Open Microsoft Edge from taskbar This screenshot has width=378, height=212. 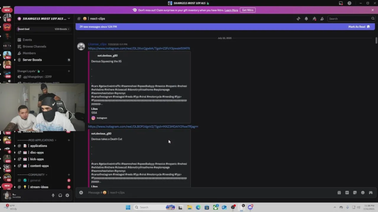point(198,207)
